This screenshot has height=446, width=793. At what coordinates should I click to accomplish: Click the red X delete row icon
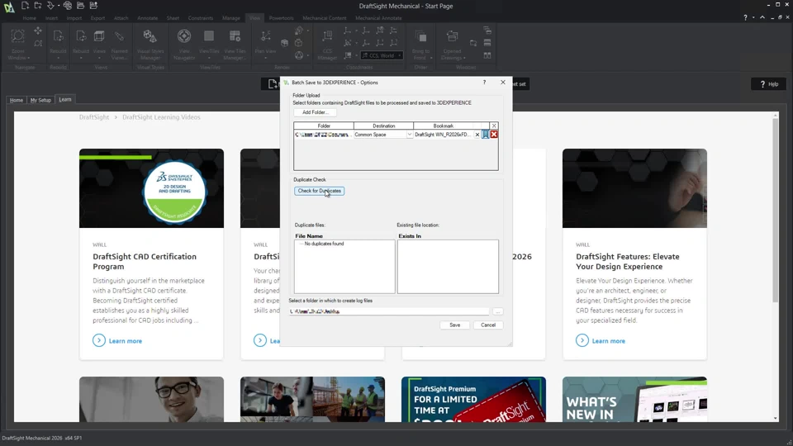(x=494, y=135)
